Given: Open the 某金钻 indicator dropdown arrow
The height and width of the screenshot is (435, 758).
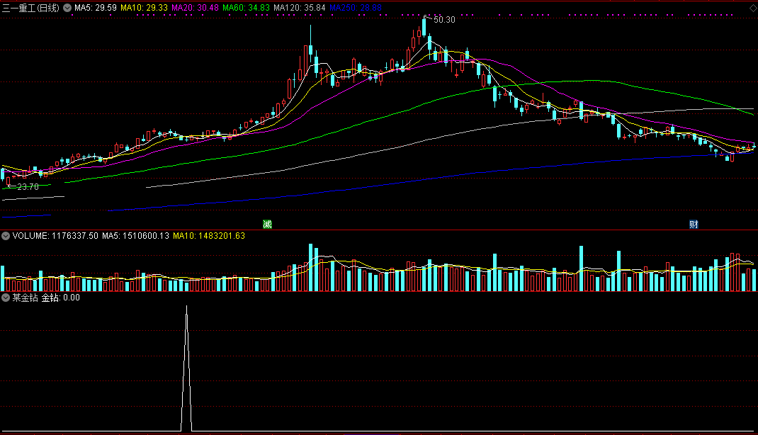Looking at the screenshot, I should click(x=6, y=298).
